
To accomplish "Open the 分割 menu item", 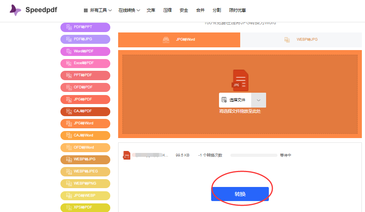I will click(x=217, y=10).
